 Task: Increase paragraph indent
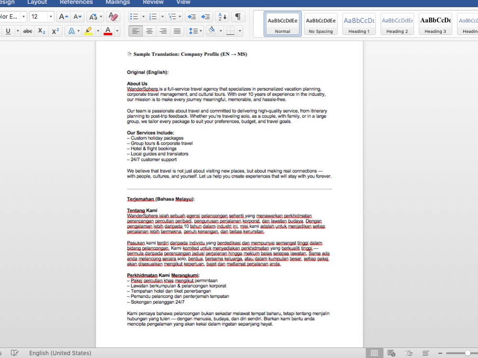click(206, 17)
